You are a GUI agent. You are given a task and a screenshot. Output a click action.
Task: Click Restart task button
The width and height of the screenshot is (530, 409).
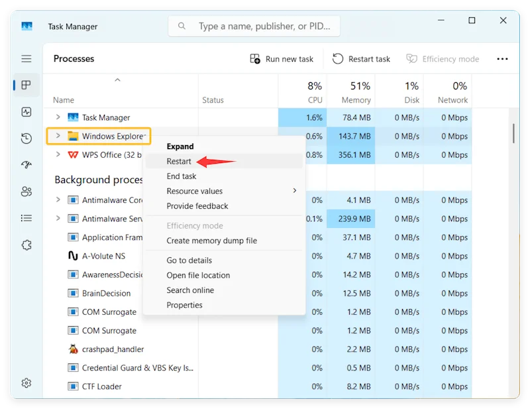point(361,59)
